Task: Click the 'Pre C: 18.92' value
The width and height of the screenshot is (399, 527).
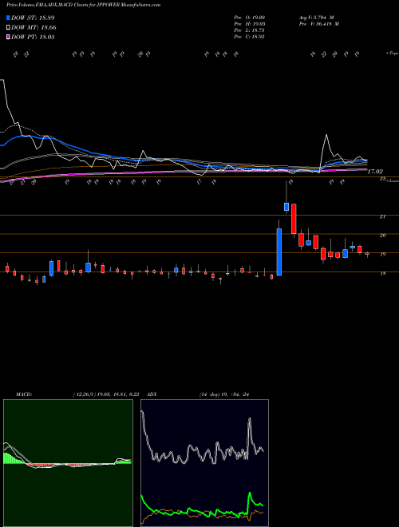Action: point(250,37)
